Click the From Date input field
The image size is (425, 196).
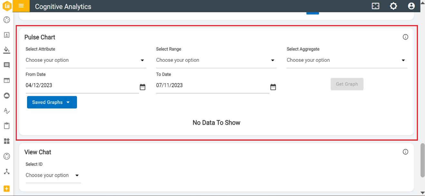pyautogui.click(x=80, y=86)
